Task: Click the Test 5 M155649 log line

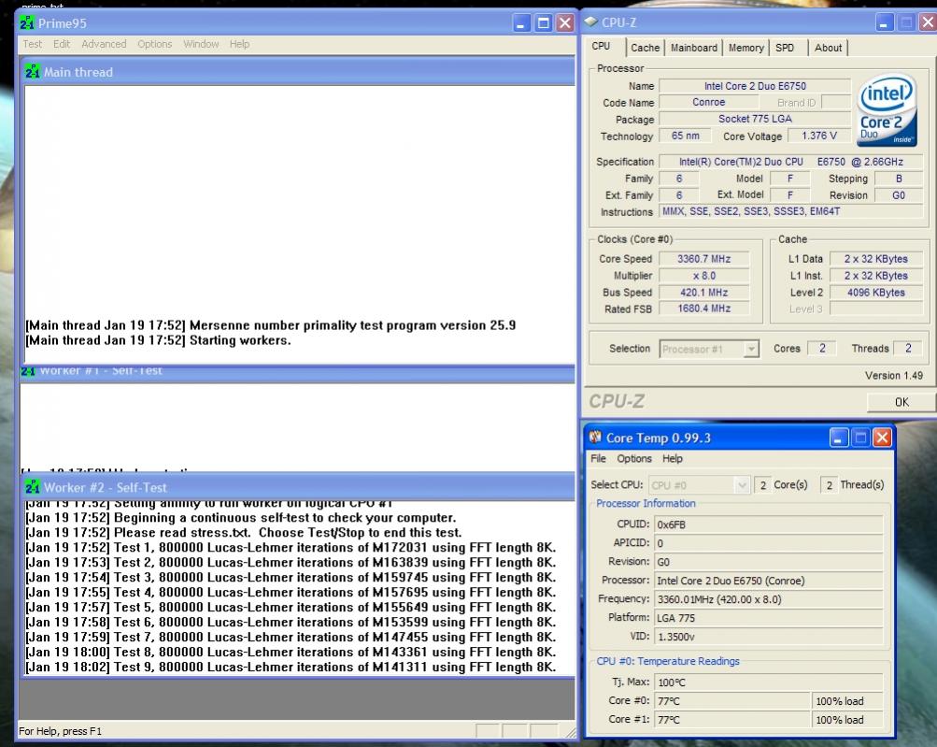Action: (291, 607)
